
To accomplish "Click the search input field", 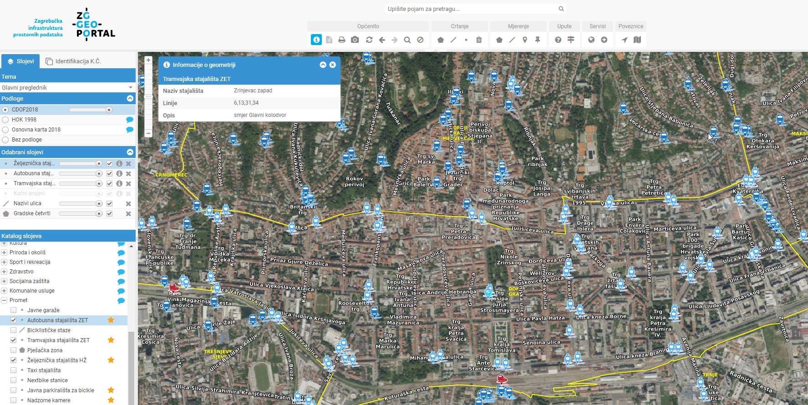I will (x=471, y=9).
